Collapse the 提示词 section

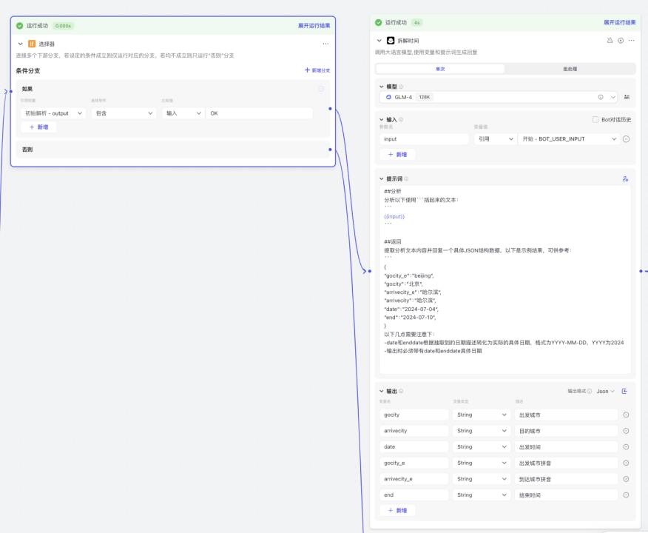(x=382, y=178)
